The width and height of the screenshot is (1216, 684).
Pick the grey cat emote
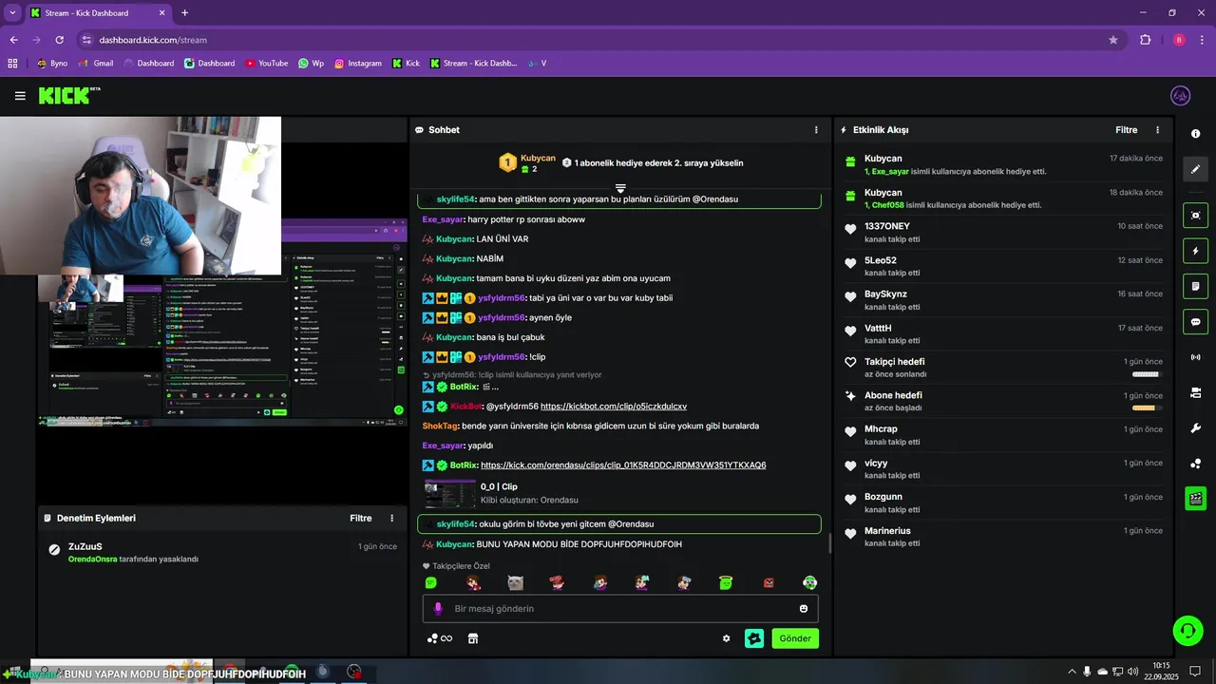[515, 582]
